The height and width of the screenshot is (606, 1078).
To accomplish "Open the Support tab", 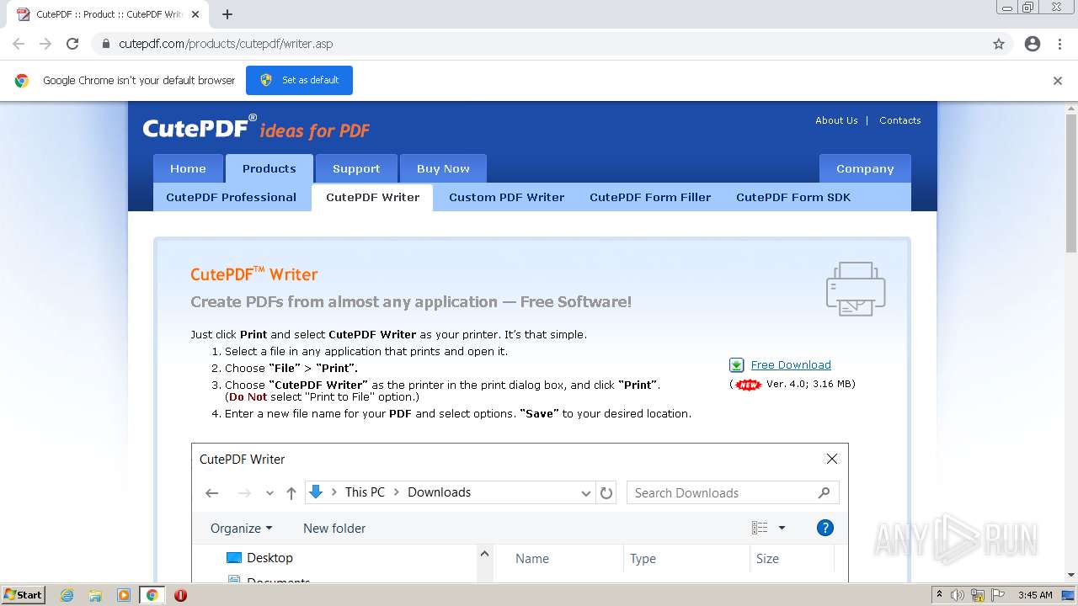I will click(x=356, y=168).
